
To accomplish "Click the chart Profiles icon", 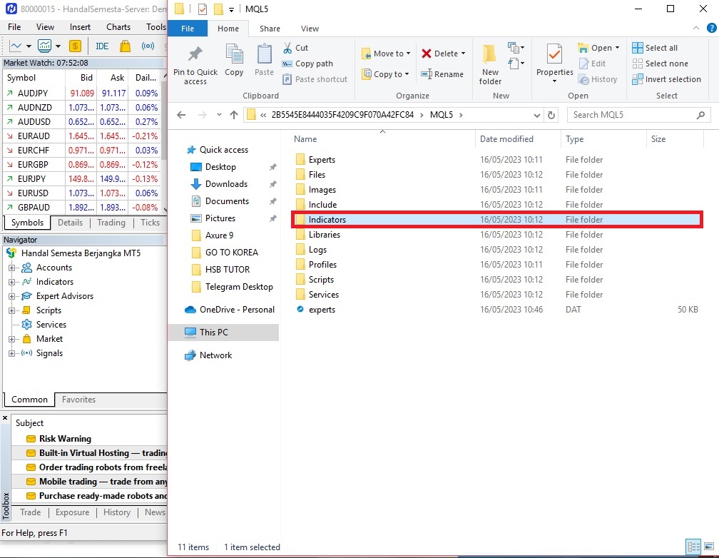I will [x=44, y=46].
